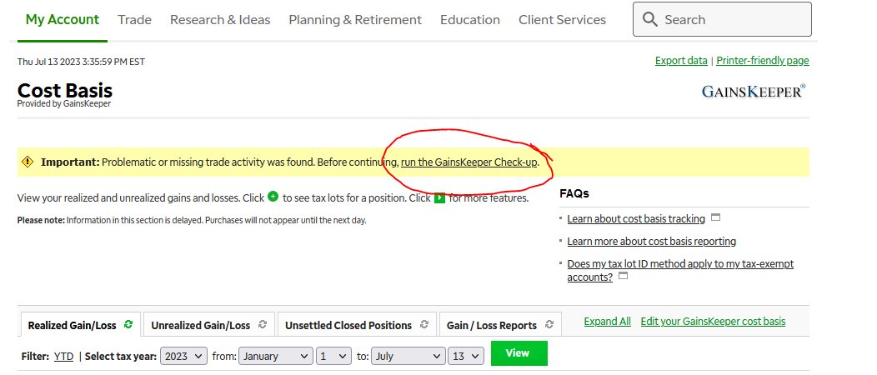The width and height of the screenshot is (877, 375).
Task: Click inside the Search field
Action: 722,19
